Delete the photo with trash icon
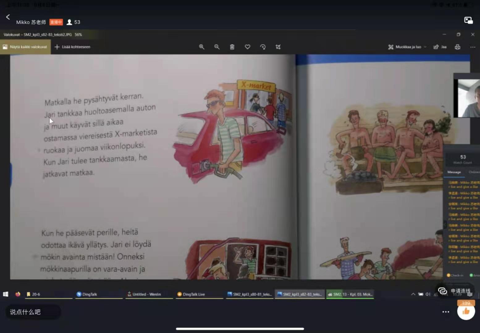This screenshot has width=480, height=333. pos(232,47)
